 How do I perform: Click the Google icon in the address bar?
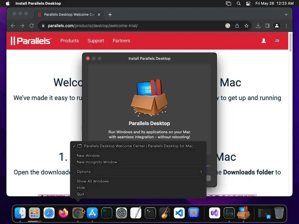pyautogui.click(x=228, y=26)
